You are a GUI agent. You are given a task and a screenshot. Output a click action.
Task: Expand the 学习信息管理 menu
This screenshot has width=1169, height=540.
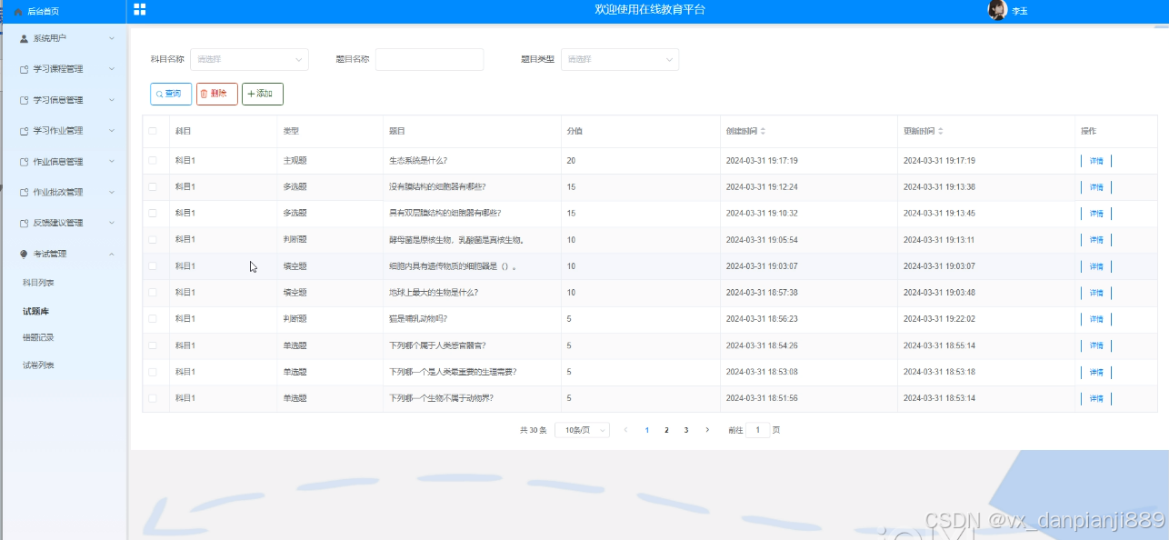112,100
